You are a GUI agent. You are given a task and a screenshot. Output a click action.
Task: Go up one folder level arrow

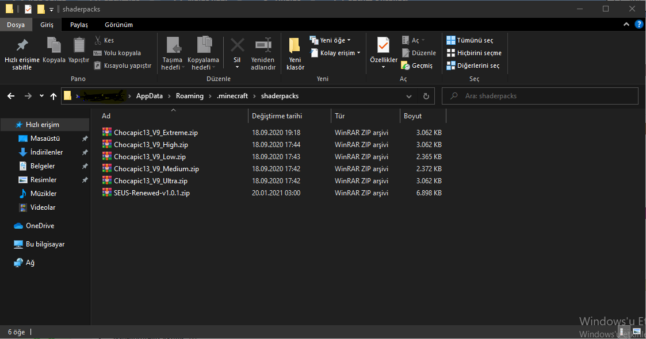click(53, 97)
